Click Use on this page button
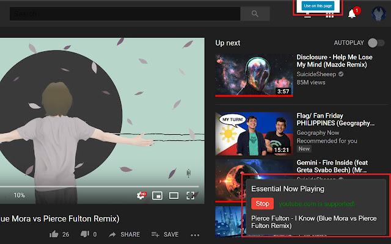Image resolution: width=391 pixels, height=244 pixels. point(318,6)
